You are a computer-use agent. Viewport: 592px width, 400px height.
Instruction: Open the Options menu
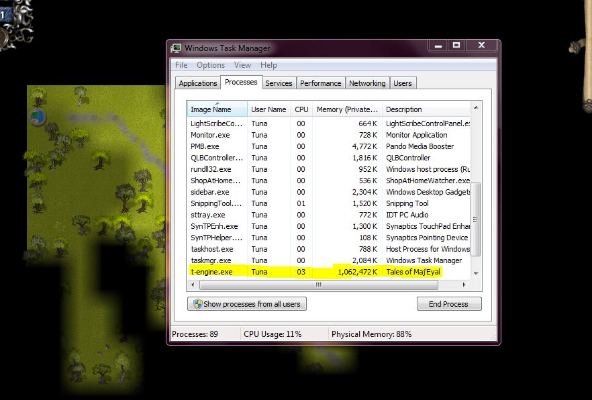pos(211,65)
